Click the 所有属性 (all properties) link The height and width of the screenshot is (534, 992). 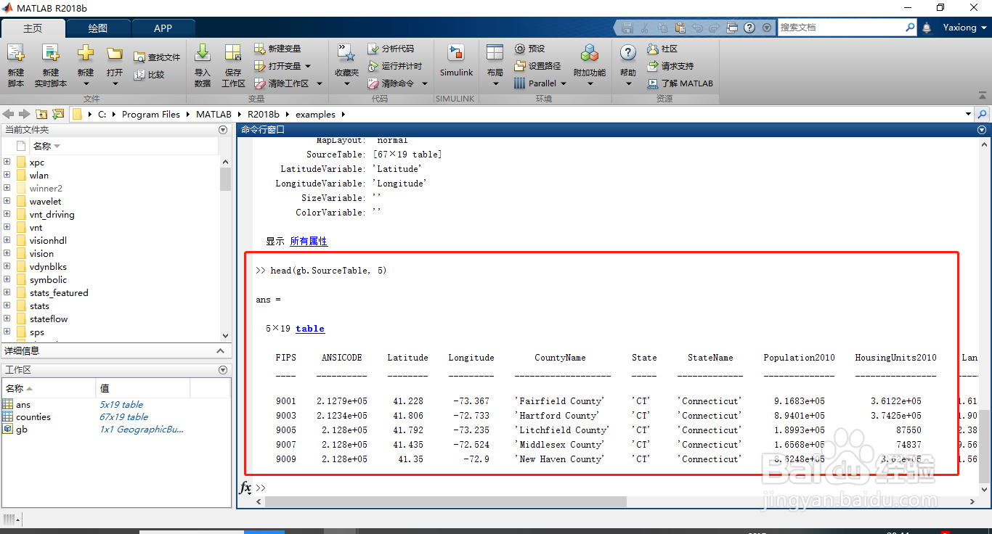coord(309,241)
